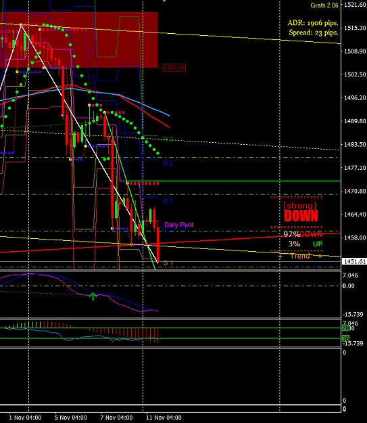
Task: Click the 1489.80 price scale label
Action: [x=355, y=121]
